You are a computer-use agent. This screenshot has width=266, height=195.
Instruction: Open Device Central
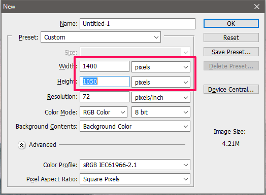[x=231, y=89]
